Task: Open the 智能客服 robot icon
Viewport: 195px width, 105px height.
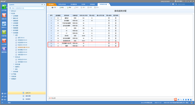Action: pyautogui.click(x=4, y=49)
